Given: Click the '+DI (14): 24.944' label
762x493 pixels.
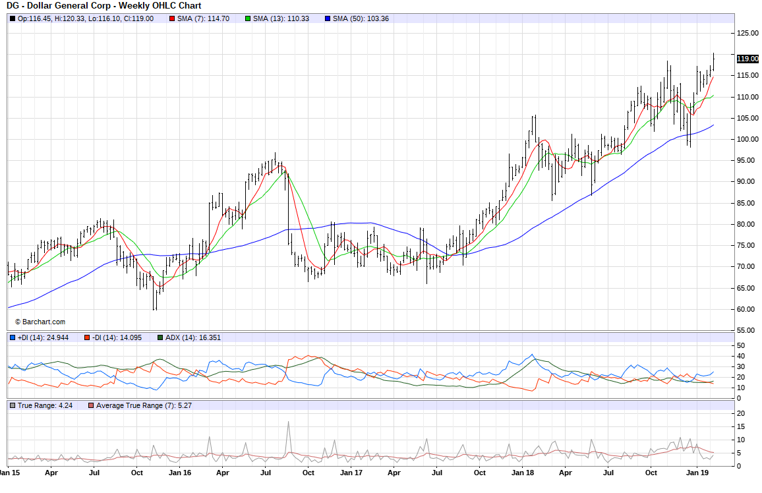Looking at the screenshot, I should tap(44, 337).
